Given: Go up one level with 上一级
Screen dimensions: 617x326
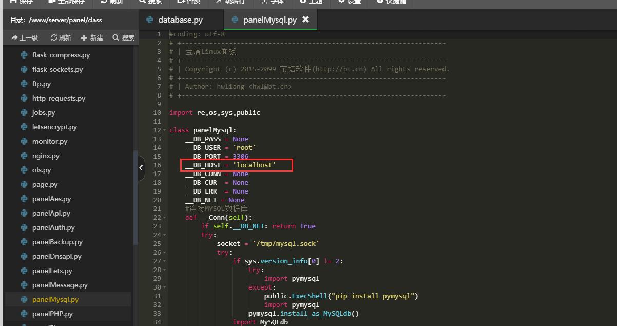Looking at the screenshot, I should tap(25, 37).
